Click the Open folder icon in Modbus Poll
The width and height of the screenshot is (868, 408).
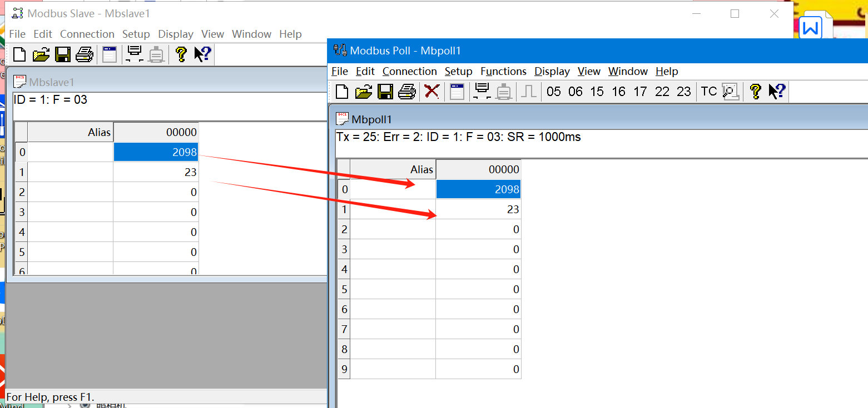coord(364,91)
